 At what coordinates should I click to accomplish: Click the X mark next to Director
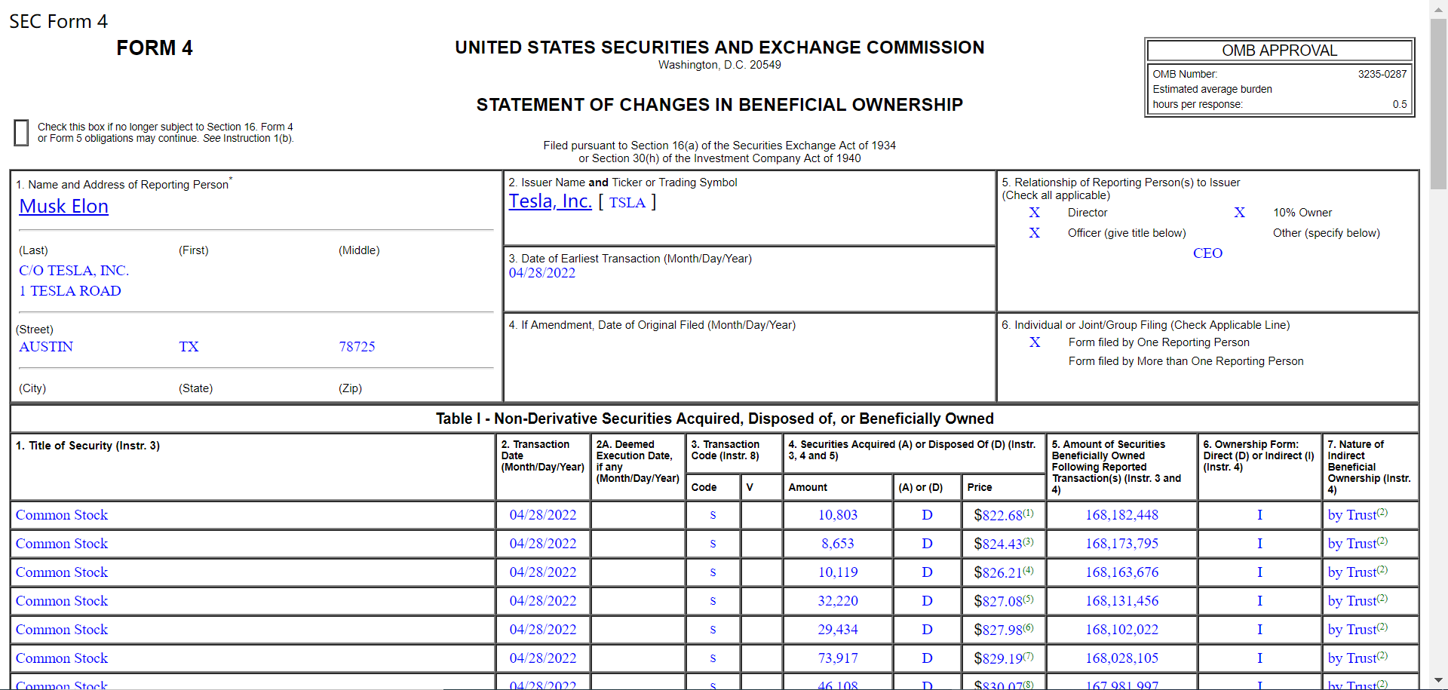click(x=1034, y=213)
